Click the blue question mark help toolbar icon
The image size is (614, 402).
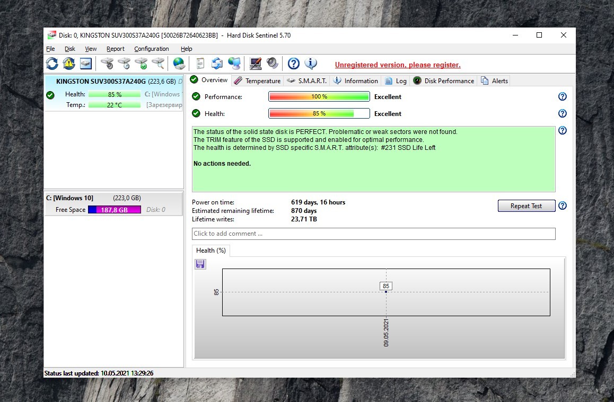pyautogui.click(x=293, y=64)
